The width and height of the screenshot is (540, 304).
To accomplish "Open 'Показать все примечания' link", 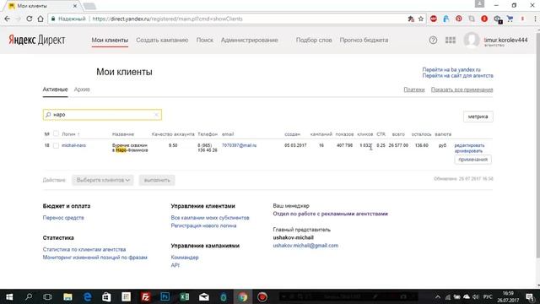I will coord(462,90).
